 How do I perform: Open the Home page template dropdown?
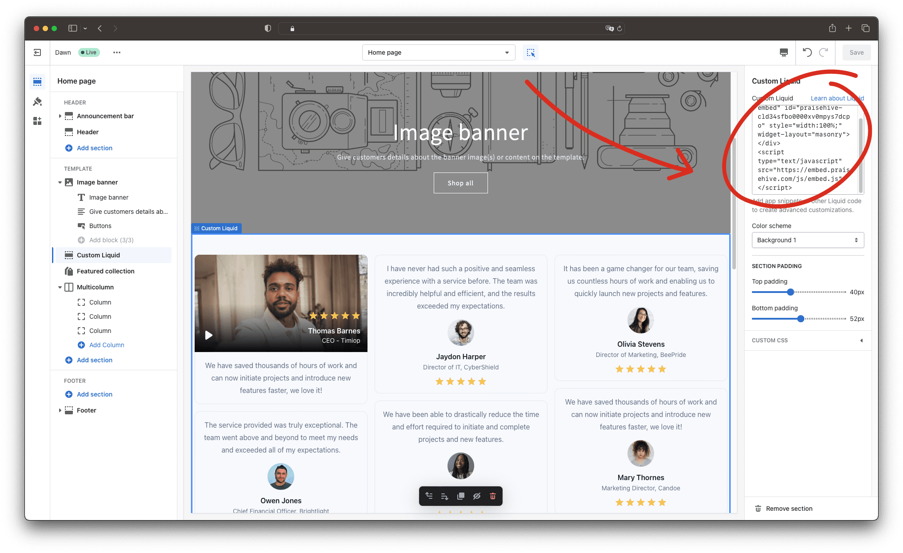point(438,52)
